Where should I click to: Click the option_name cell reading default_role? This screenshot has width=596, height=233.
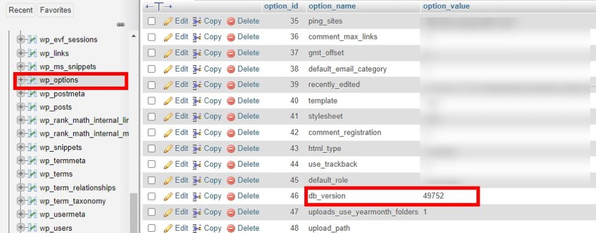pyautogui.click(x=328, y=180)
